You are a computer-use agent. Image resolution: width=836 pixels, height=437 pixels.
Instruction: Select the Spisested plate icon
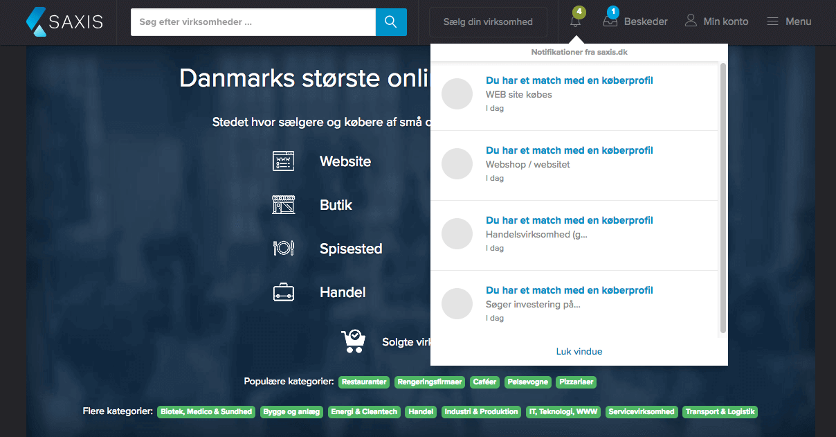coord(283,248)
